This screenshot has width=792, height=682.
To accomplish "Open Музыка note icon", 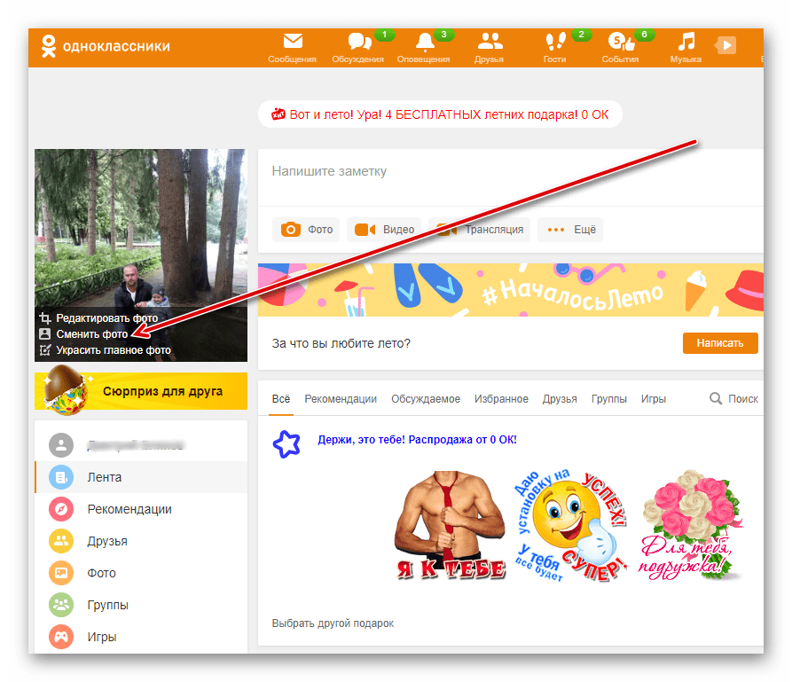I will click(686, 42).
